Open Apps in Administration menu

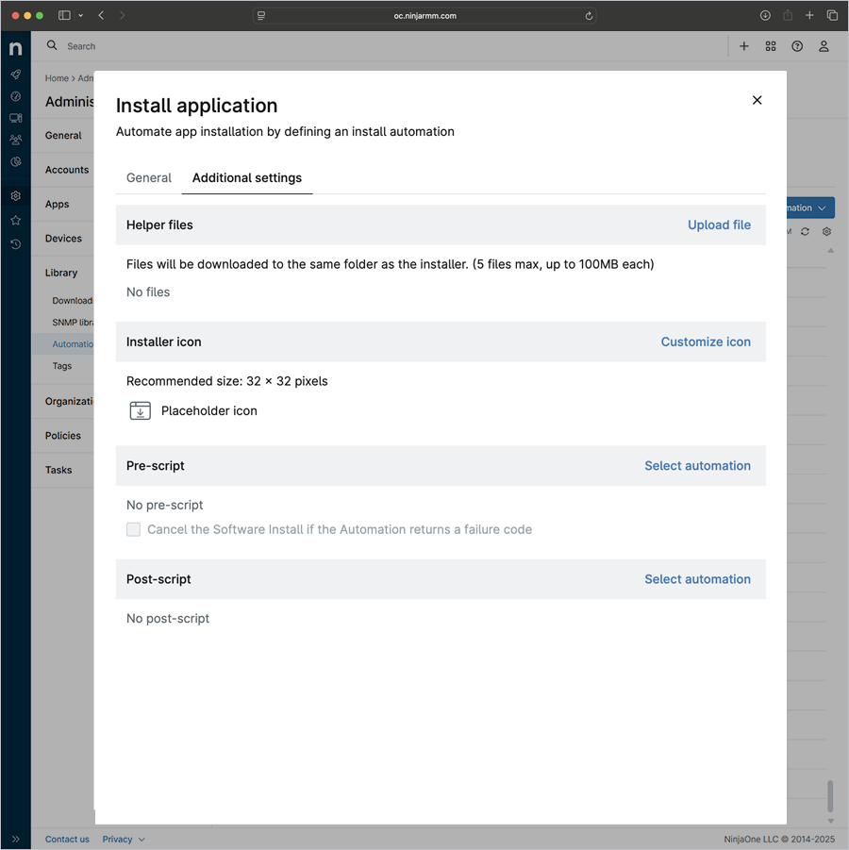pos(57,204)
